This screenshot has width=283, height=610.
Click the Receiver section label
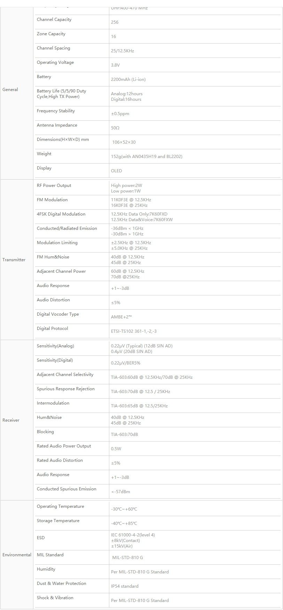tap(11, 420)
